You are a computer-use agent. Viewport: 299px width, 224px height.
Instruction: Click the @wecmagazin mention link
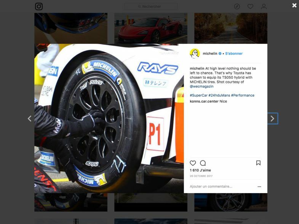click(201, 86)
